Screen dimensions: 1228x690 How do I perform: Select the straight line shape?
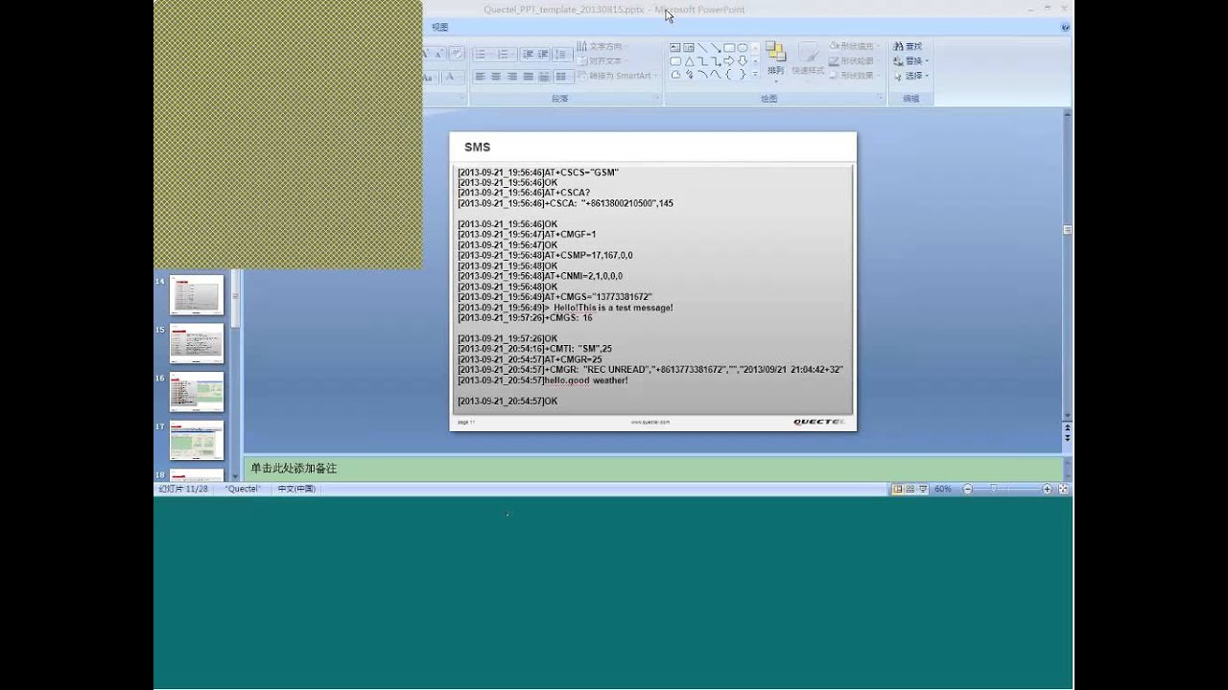702,47
